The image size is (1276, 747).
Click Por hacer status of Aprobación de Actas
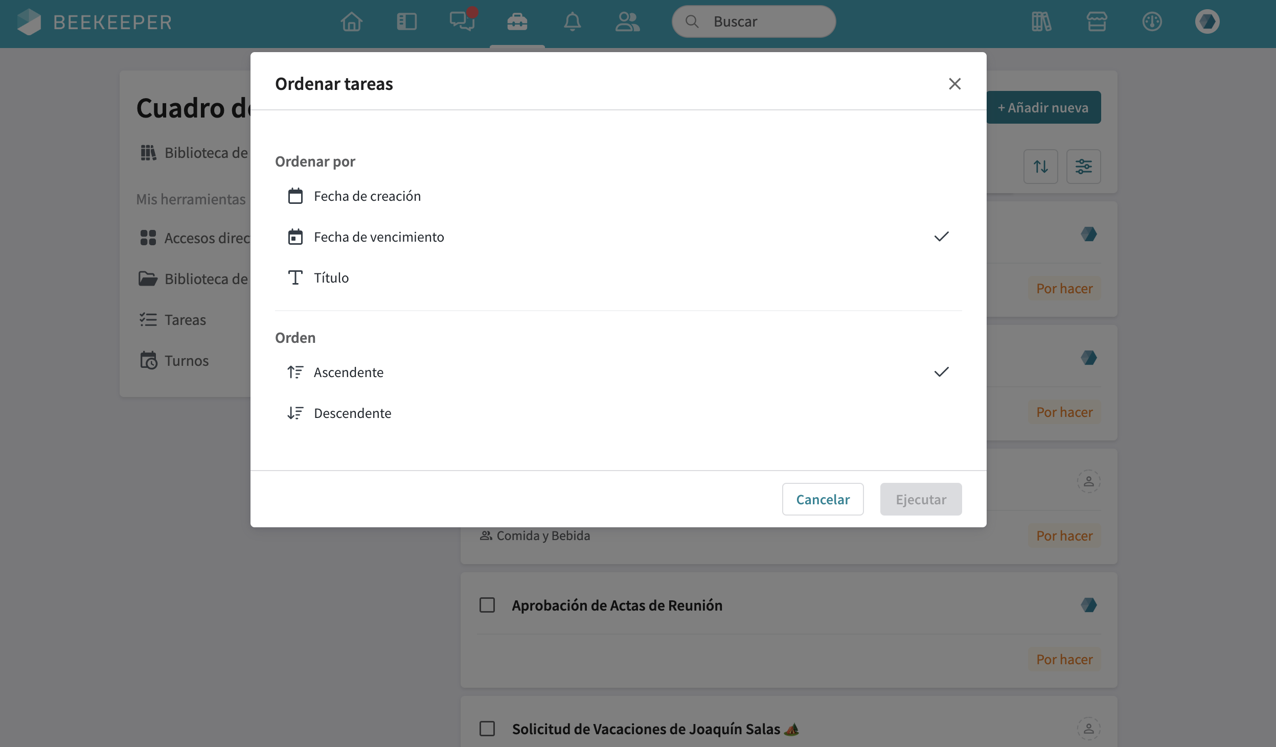pos(1064,660)
